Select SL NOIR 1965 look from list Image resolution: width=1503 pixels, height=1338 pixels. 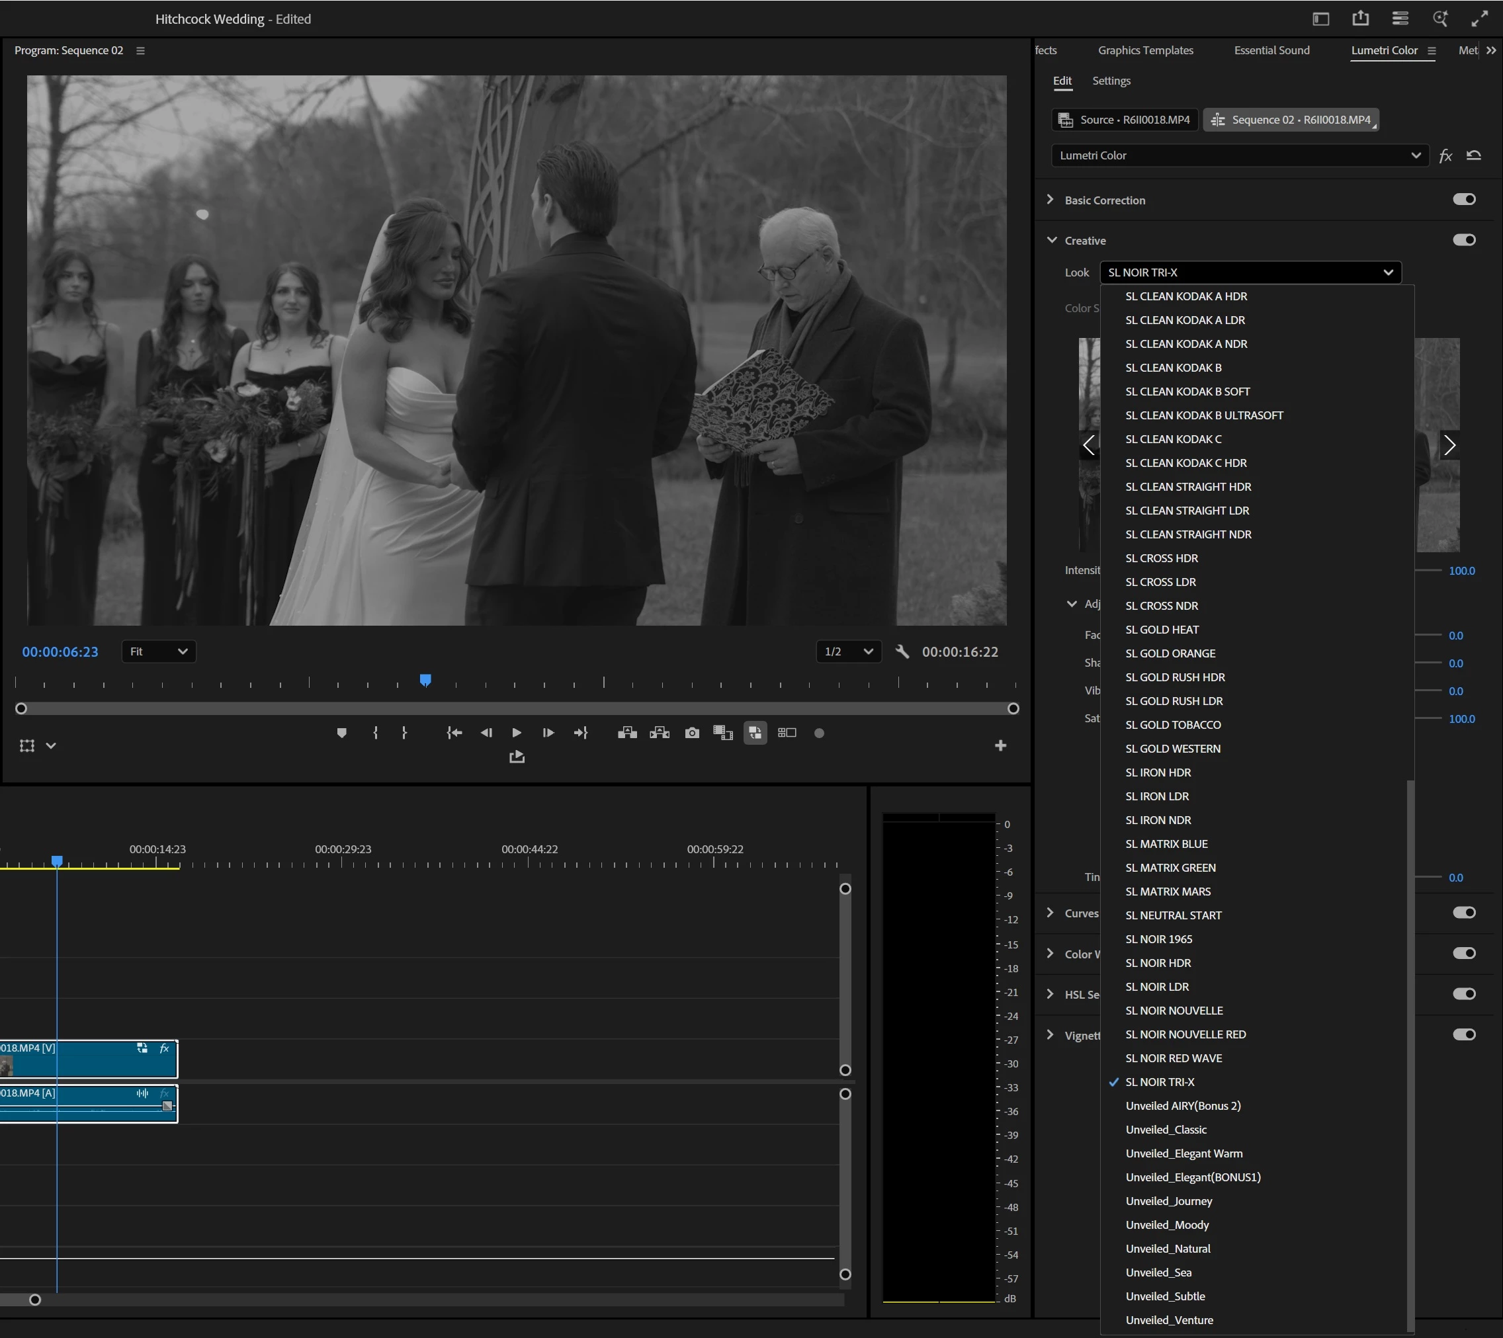coord(1158,939)
